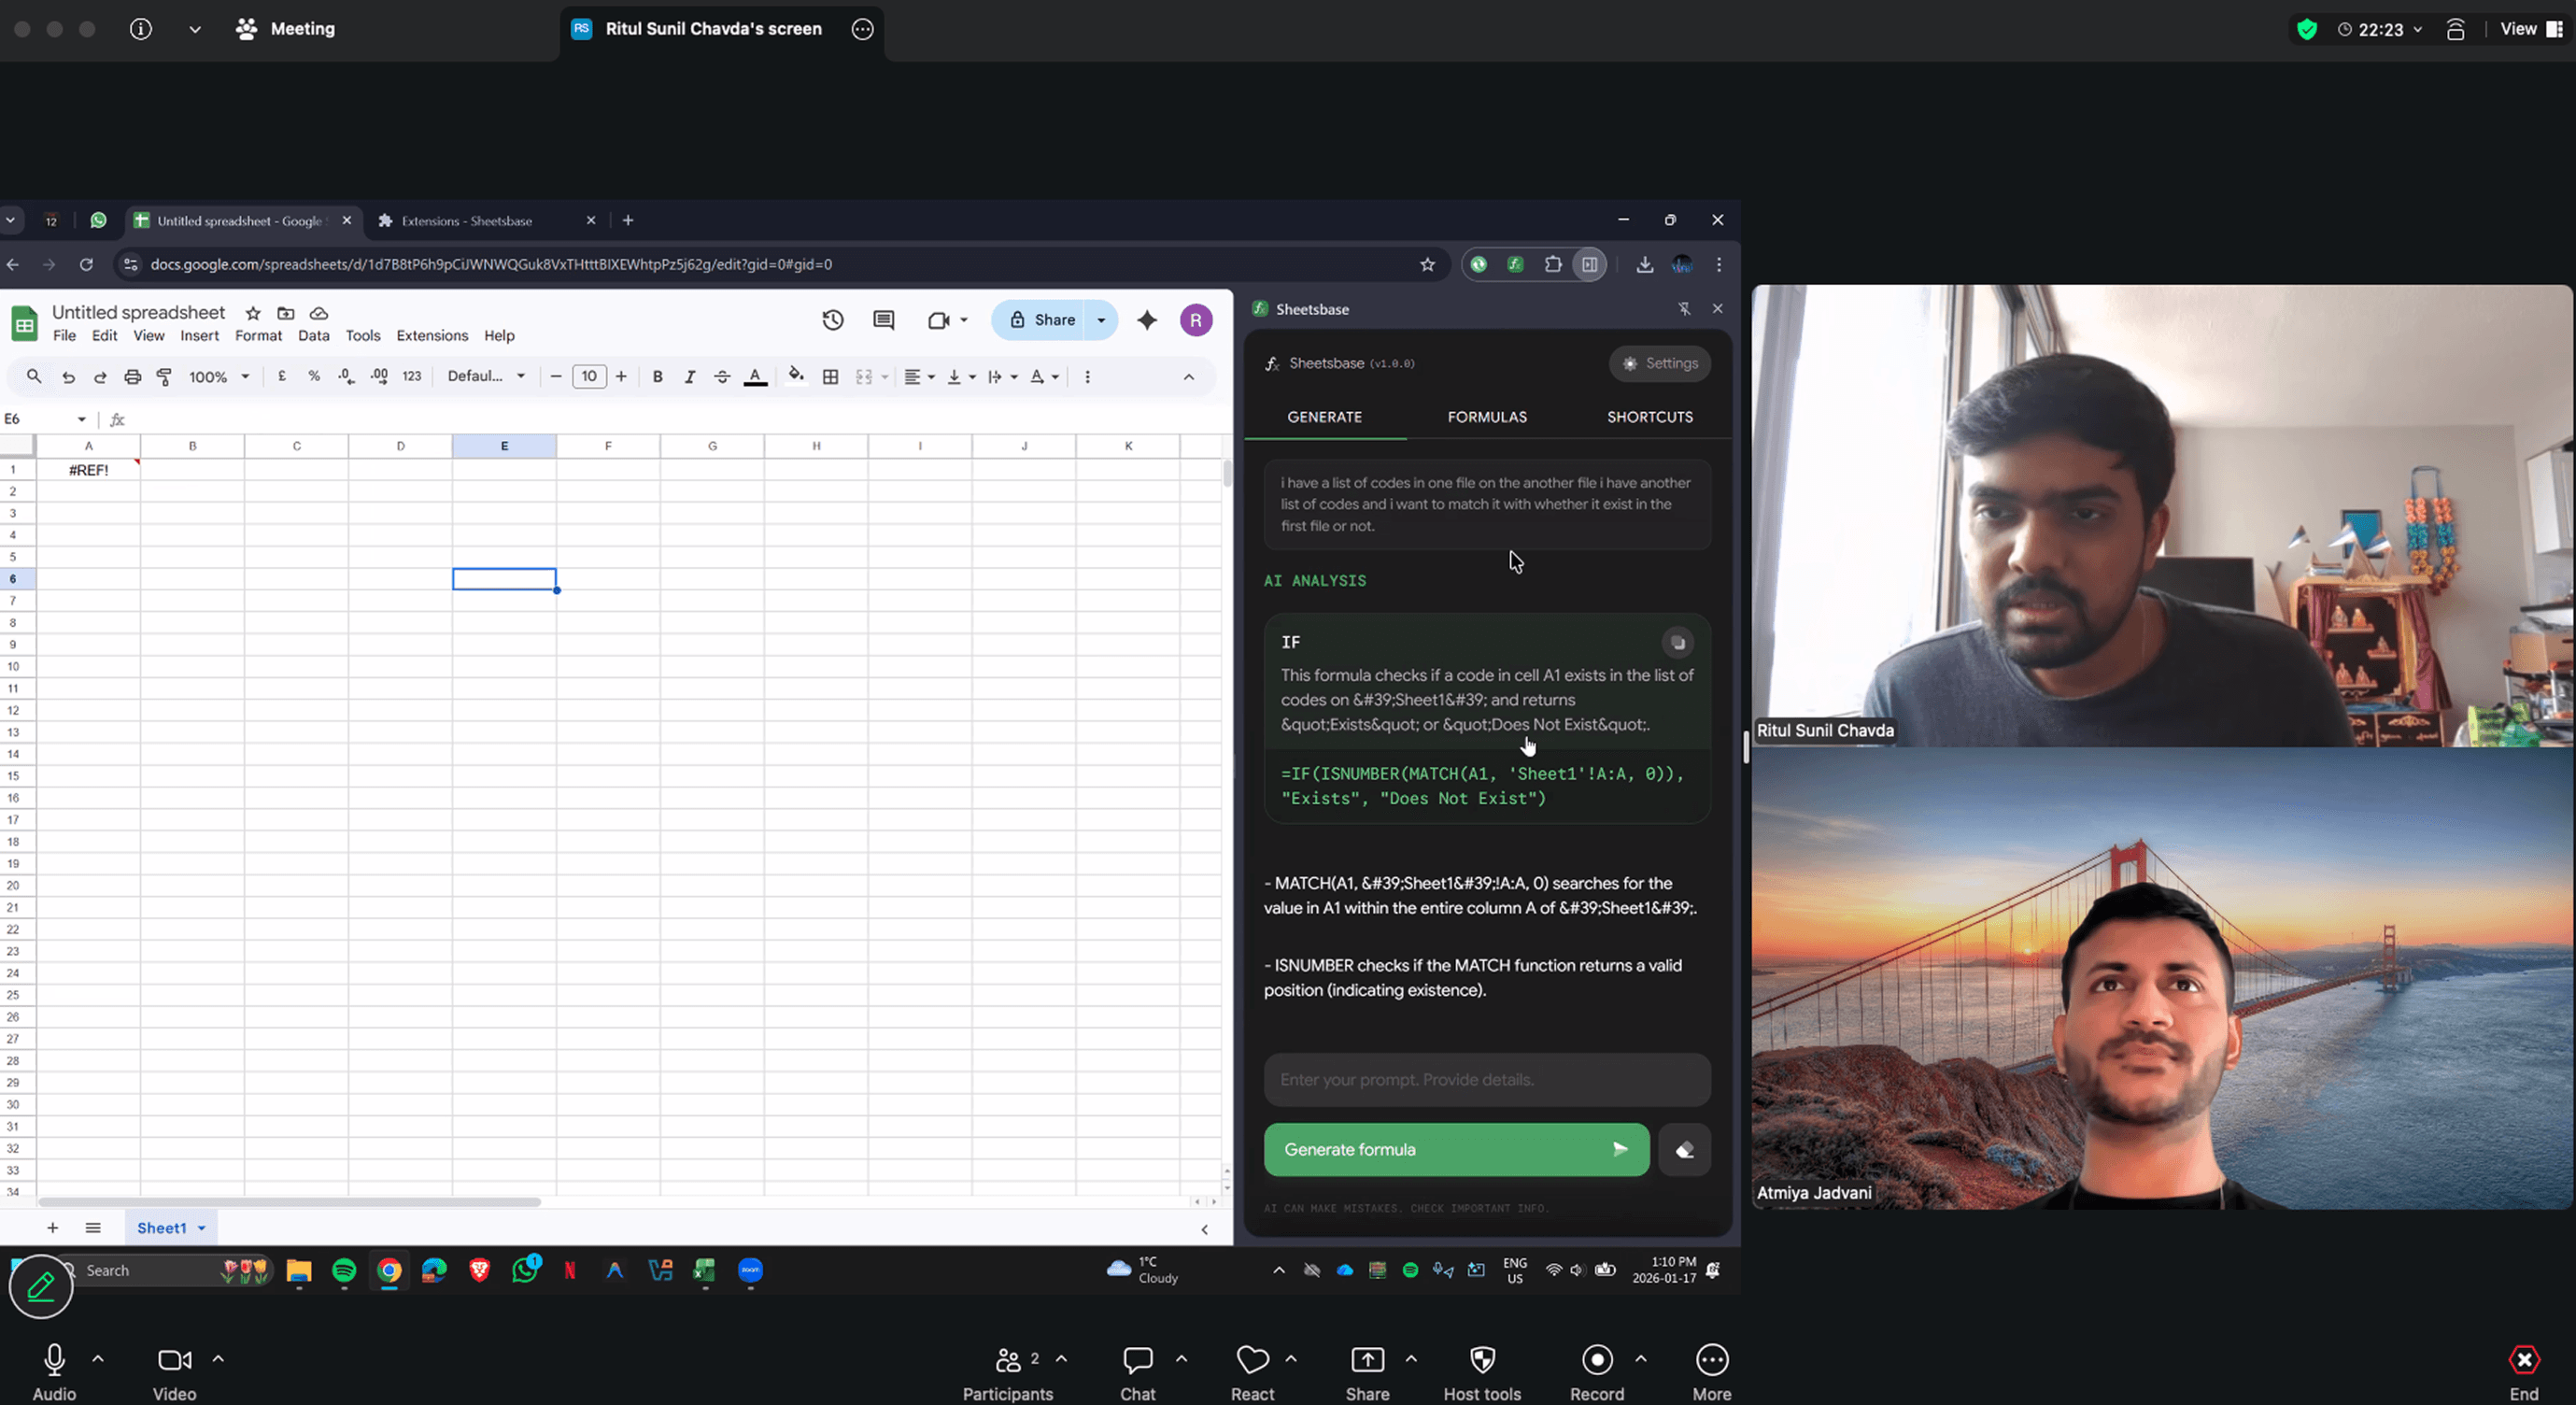Open the borders icon in the toolbar
This screenshot has width=2576, height=1405.
click(830, 376)
